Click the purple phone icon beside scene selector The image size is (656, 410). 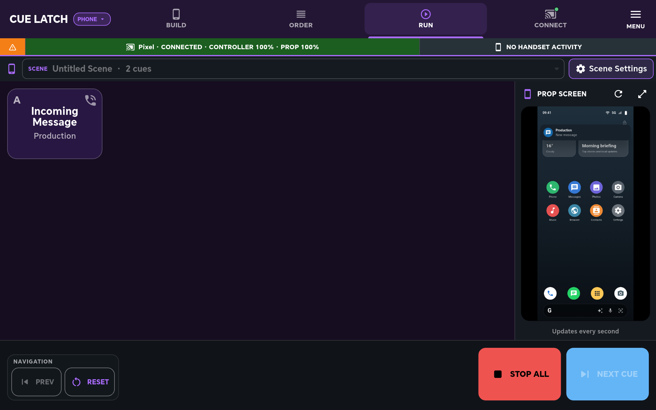click(12, 69)
